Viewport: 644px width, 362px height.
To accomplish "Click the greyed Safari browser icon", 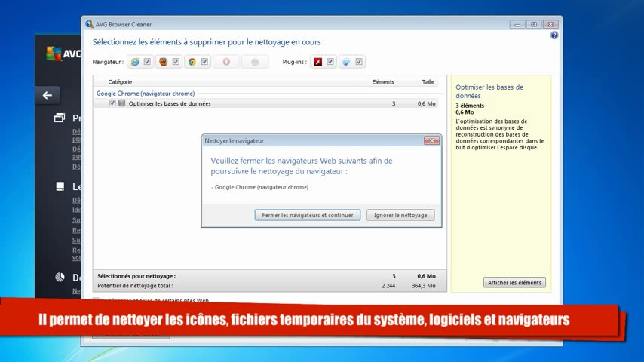I will click(255, 62).
